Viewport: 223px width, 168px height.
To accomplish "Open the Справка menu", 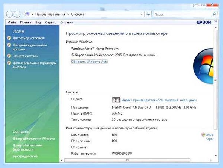I will (x=67, y=22).
